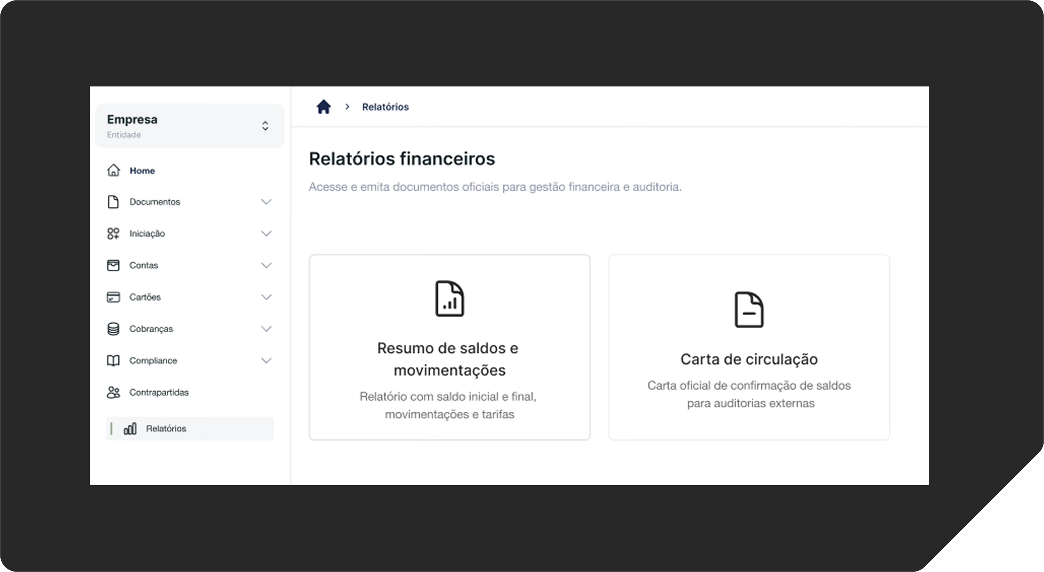Open the Empresa entity selector dropdown
Screen dimensions: 1044x572
[x=265, y=126]
